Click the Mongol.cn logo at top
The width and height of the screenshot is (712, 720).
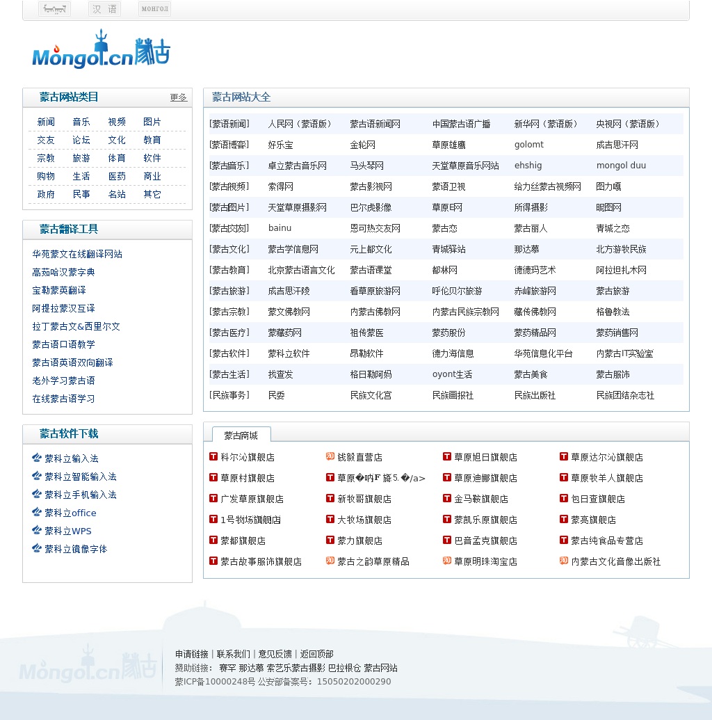(x=101, y=49)
